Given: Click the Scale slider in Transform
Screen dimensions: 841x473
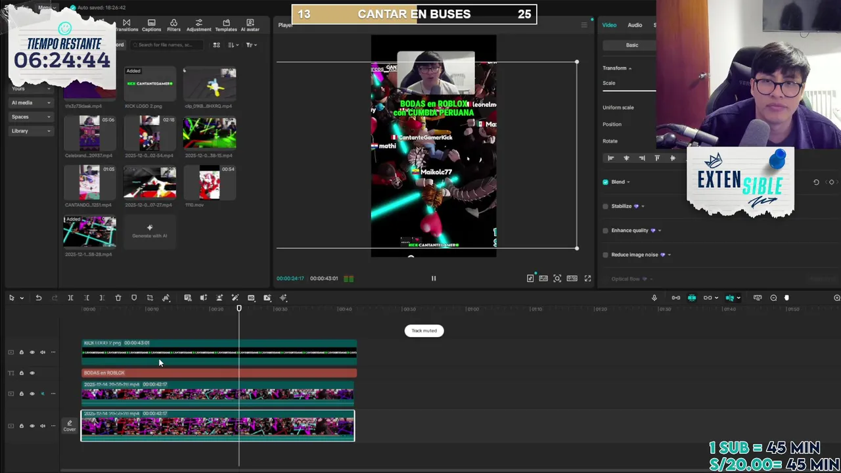Looking at the screenshot, I should pyautogui.click(x=629, y=91).
